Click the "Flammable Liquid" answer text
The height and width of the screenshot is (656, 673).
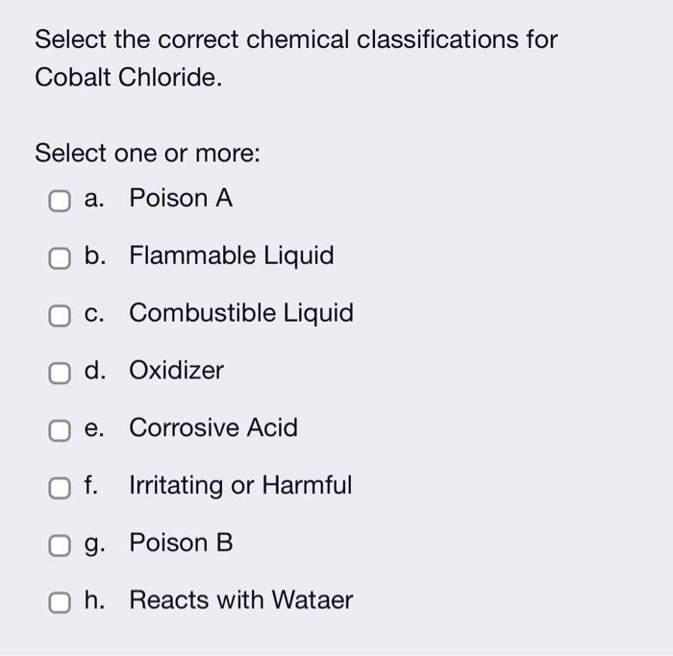click(231, 256)
